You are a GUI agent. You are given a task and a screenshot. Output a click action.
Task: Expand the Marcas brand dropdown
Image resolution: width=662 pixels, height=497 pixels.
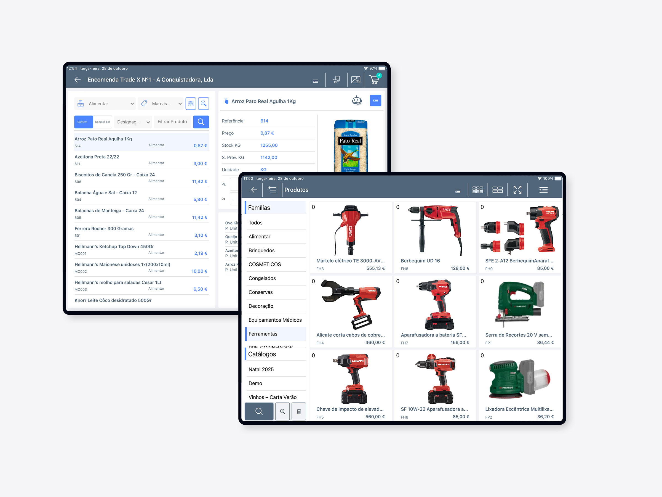(161, 104)
